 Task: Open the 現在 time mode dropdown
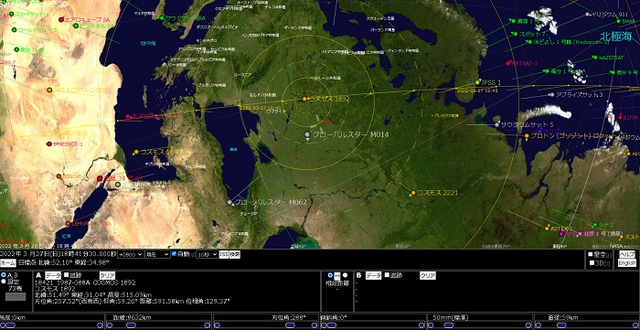point(157,254)
